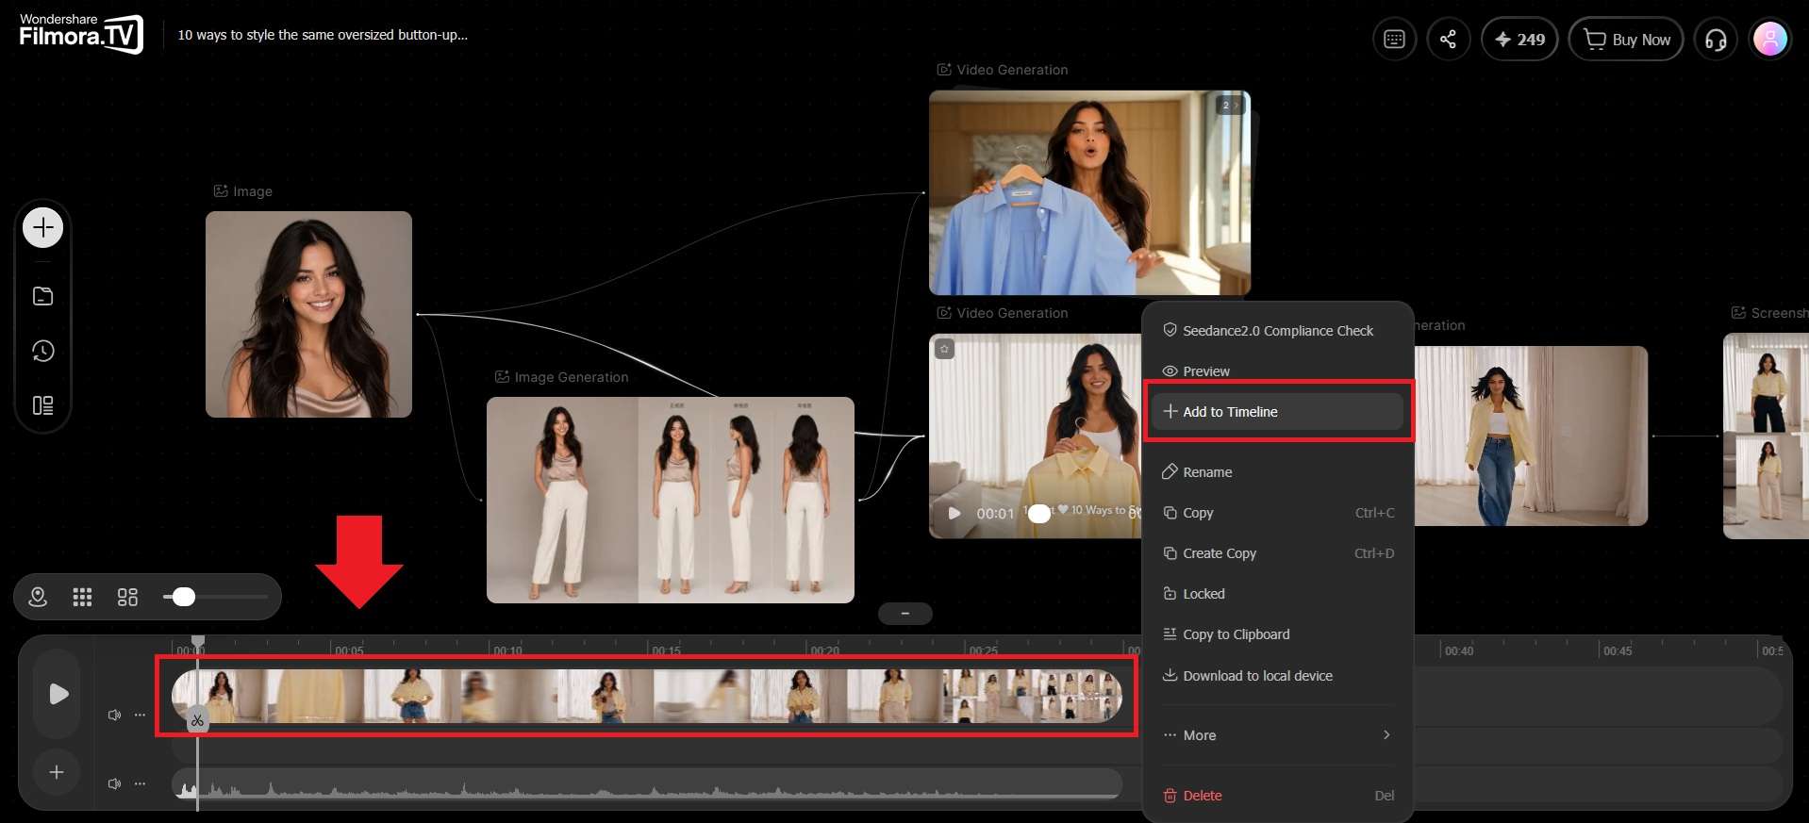Open video track more options dots

click(140, 715)
